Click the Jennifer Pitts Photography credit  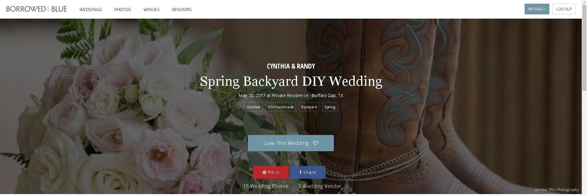click(557, 190)
